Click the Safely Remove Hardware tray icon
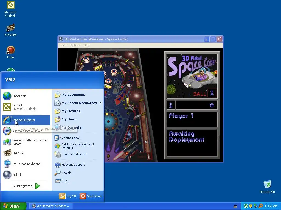Viewport: 281px width, 210px height. [x=255, y=206]
